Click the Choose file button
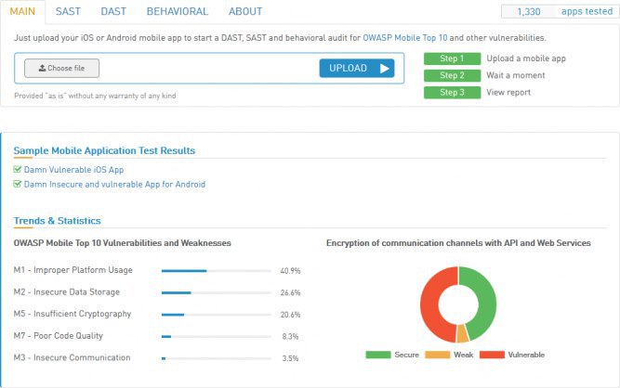 click(x=61, y=69)
